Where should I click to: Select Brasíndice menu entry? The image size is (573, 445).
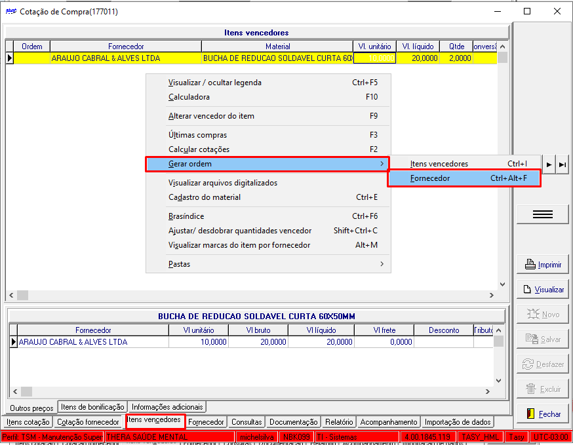point(268,216)
